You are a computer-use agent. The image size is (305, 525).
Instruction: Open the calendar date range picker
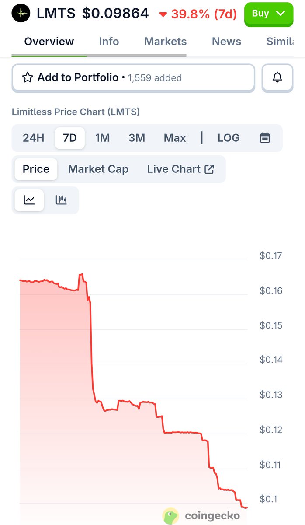pyautogui.click(x=265, y=138)
